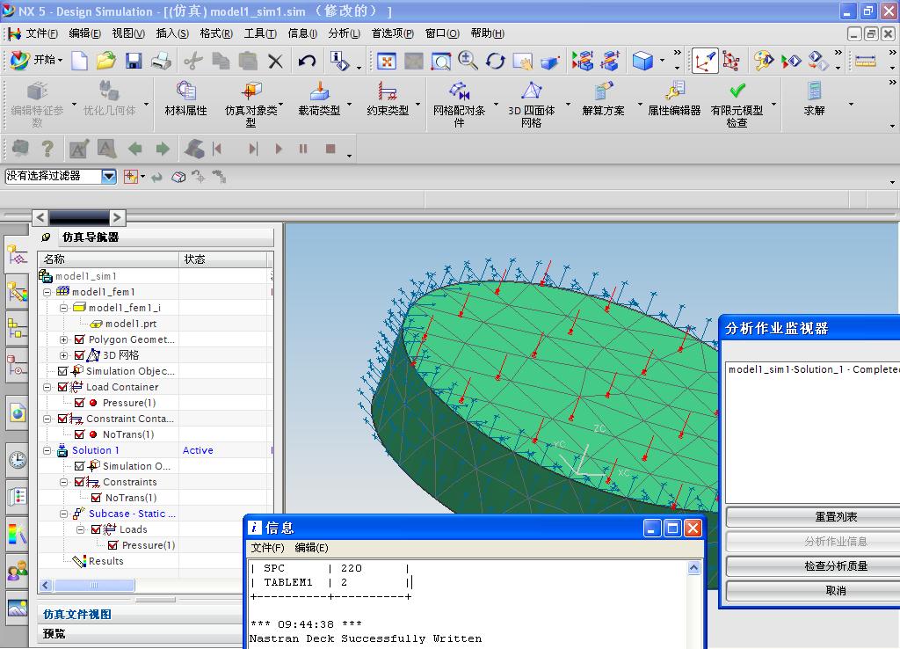Click the 检查分析质量 button
Image resolution: width=900 pixels, height=649 pixels.
pos(835,566)
